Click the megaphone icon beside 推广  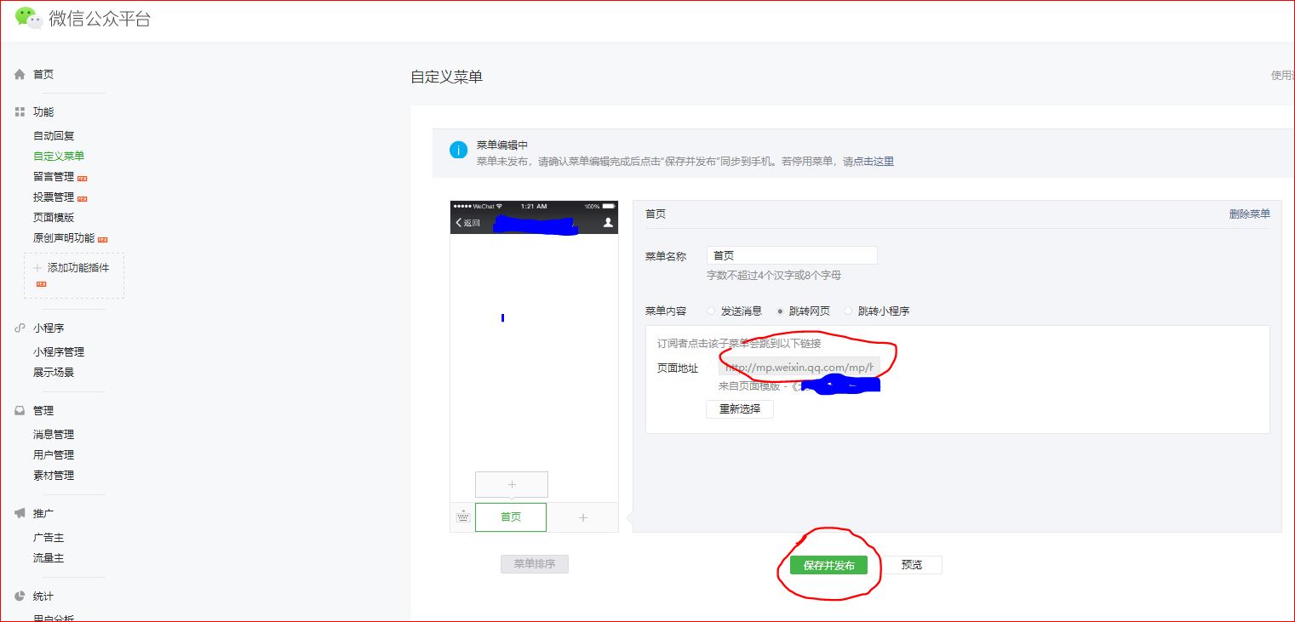coord(20,514)
